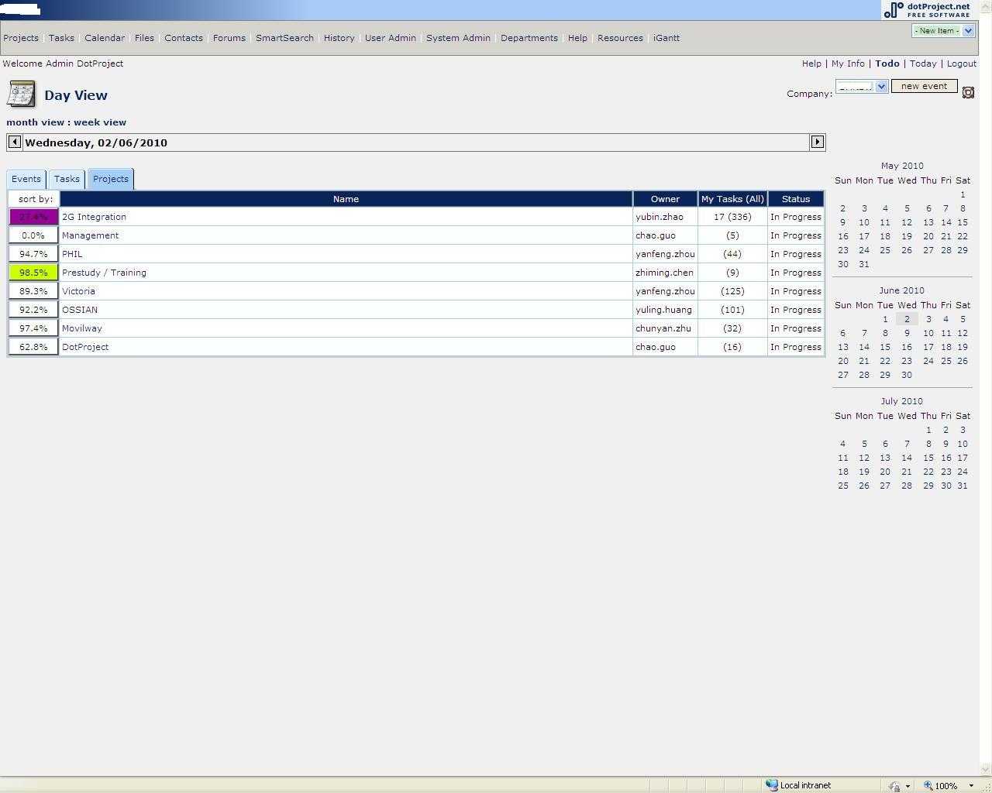The image size is (992, 793).
Task: Click the Today link
Action: tap(923, 64)
